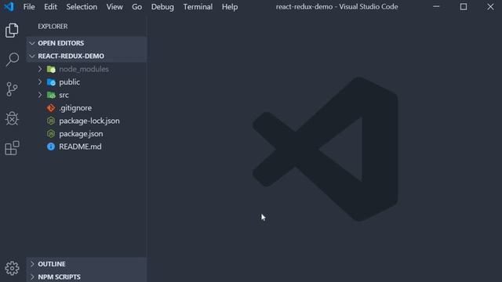
Task: Open the Search view icon
Action: coord(13,60)
